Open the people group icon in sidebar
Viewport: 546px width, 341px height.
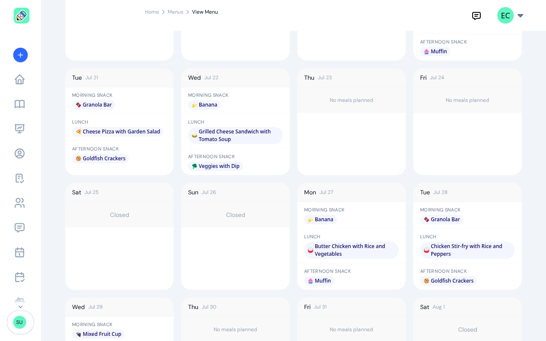click(20, 203)
